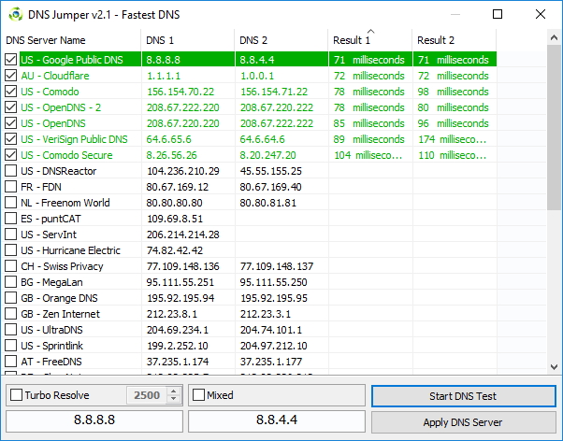
Task: Click the 37.235.1.174 DNS 1 cell
Action: [x=188, y=362]
